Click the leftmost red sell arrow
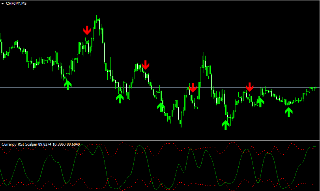Viewport: 320px width, 191px height. pyautogui.click(x=87, y=30)
